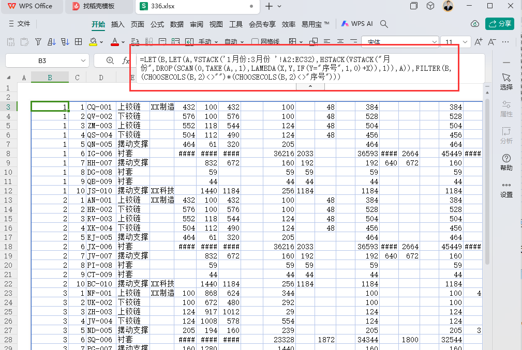Open WPS AI assistant

pos(357,24)
